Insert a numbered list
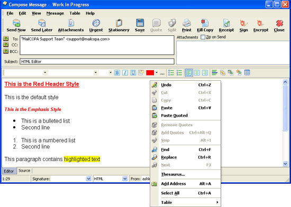Screen dimensions: 291x207 tap(179, 72)
